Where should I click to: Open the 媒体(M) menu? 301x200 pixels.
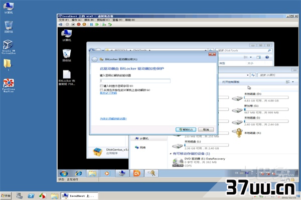[89, 20]
